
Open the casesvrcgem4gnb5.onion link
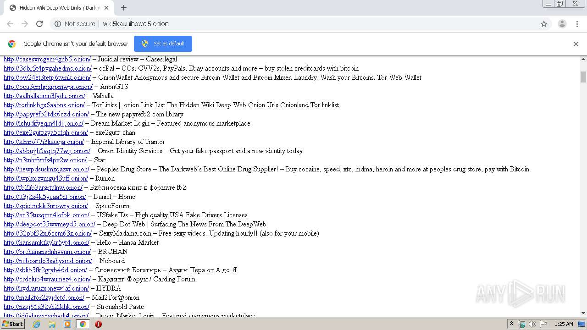click(47, 59)
